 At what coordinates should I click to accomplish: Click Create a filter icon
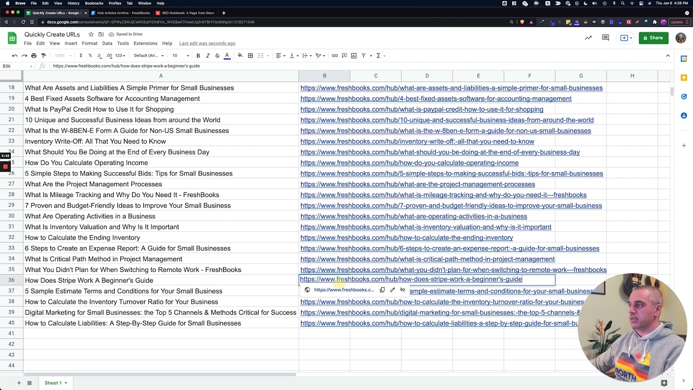pos(365,55)
